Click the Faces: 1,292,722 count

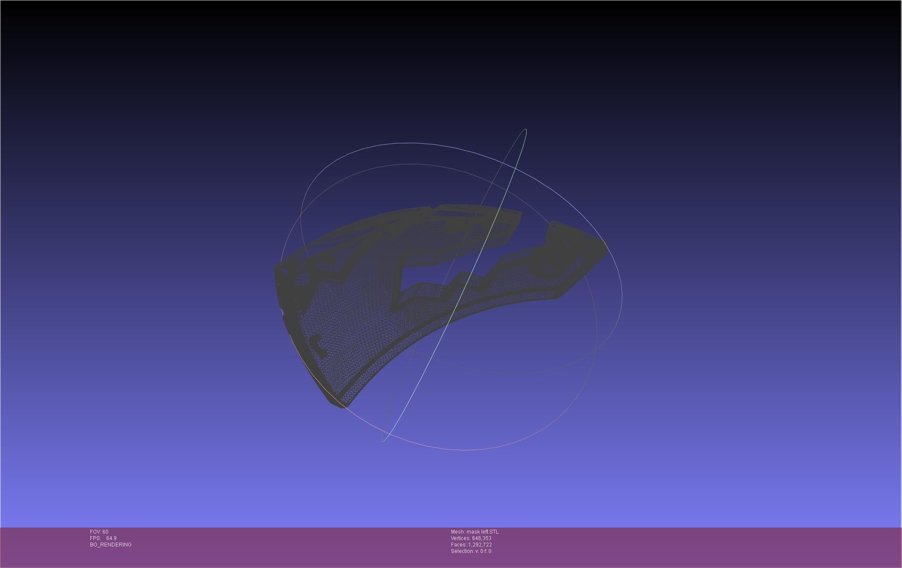471,545
